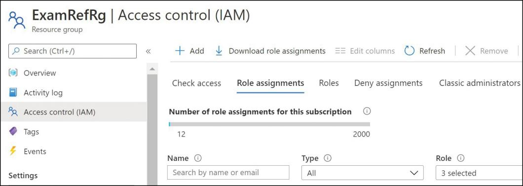Collapse the sidebar with double-chevron icon
Image resolution: width=523 pixels, height=186 pixels.
[x=149, y=51]
